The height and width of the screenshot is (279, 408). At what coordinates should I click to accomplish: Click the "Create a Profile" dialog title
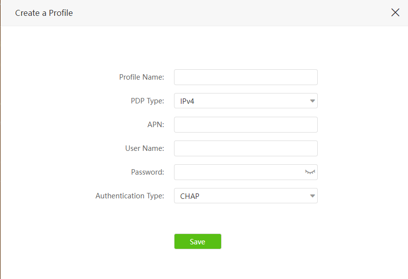tap(44, 13)
